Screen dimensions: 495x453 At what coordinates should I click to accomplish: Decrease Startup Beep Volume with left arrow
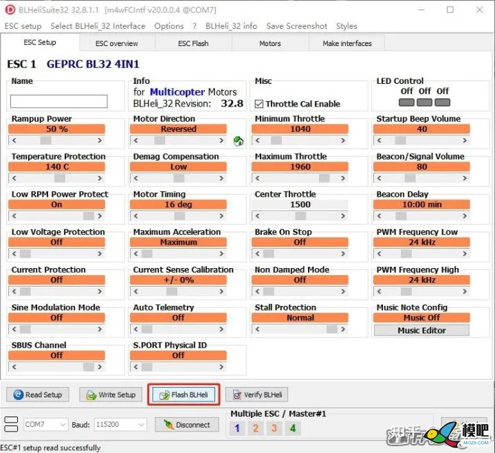pyautogui.click(x=379, y=140)
